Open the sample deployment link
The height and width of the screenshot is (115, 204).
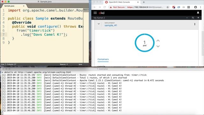(109, 25)
